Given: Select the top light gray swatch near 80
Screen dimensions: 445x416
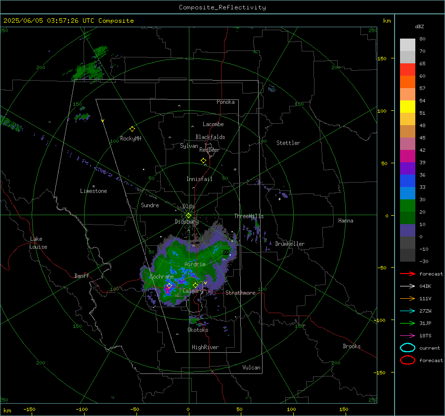Looking at the screenshot, I should (x=407, y=45).
